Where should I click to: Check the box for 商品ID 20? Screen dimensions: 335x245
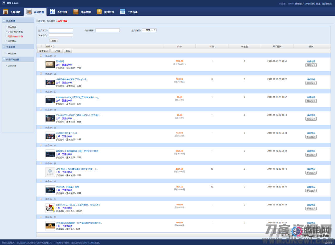click(41, 217)
